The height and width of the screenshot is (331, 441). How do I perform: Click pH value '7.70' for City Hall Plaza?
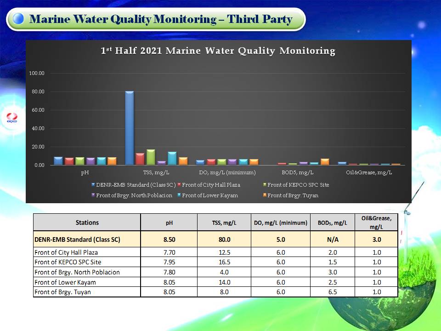click(170, 252)
